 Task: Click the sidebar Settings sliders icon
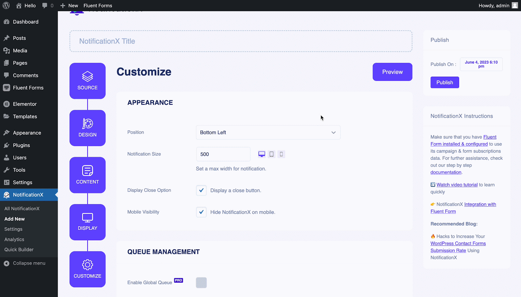[7, 182]
